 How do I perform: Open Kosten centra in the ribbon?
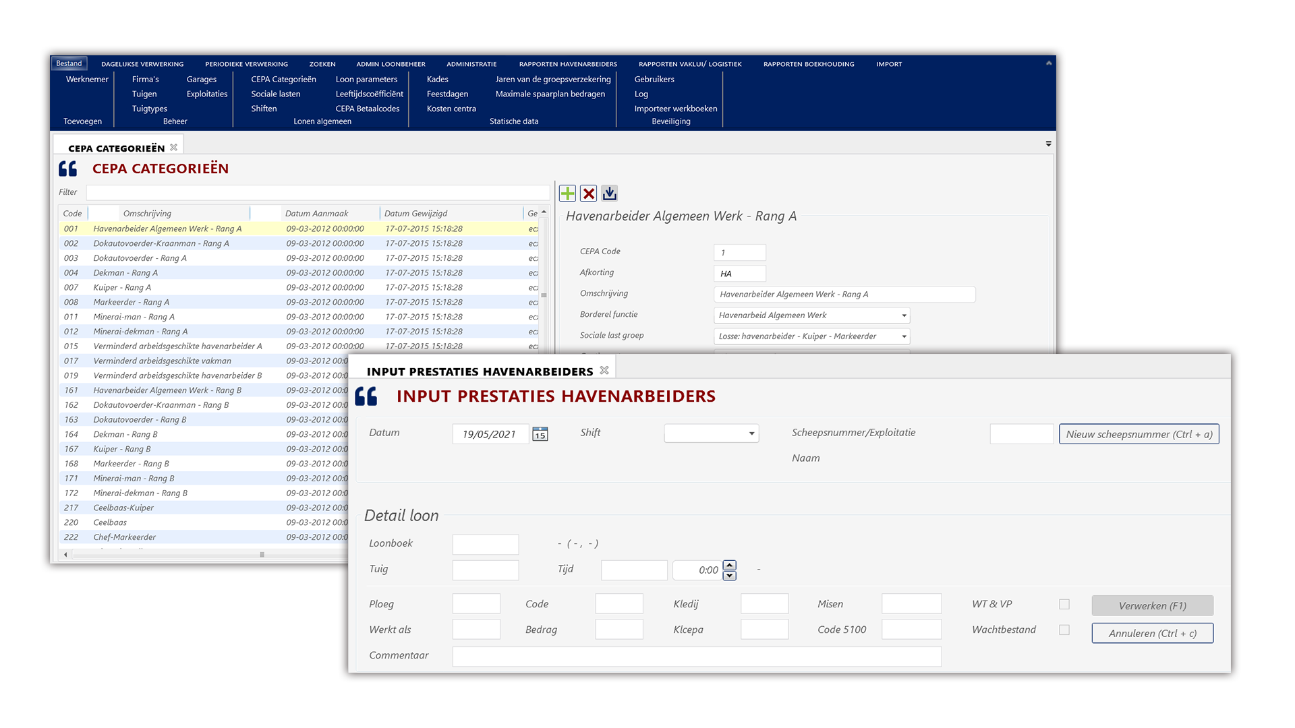[x=451, y=109]
